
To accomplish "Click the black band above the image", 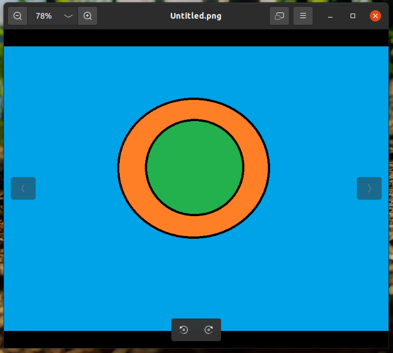I will coord(196,38).
